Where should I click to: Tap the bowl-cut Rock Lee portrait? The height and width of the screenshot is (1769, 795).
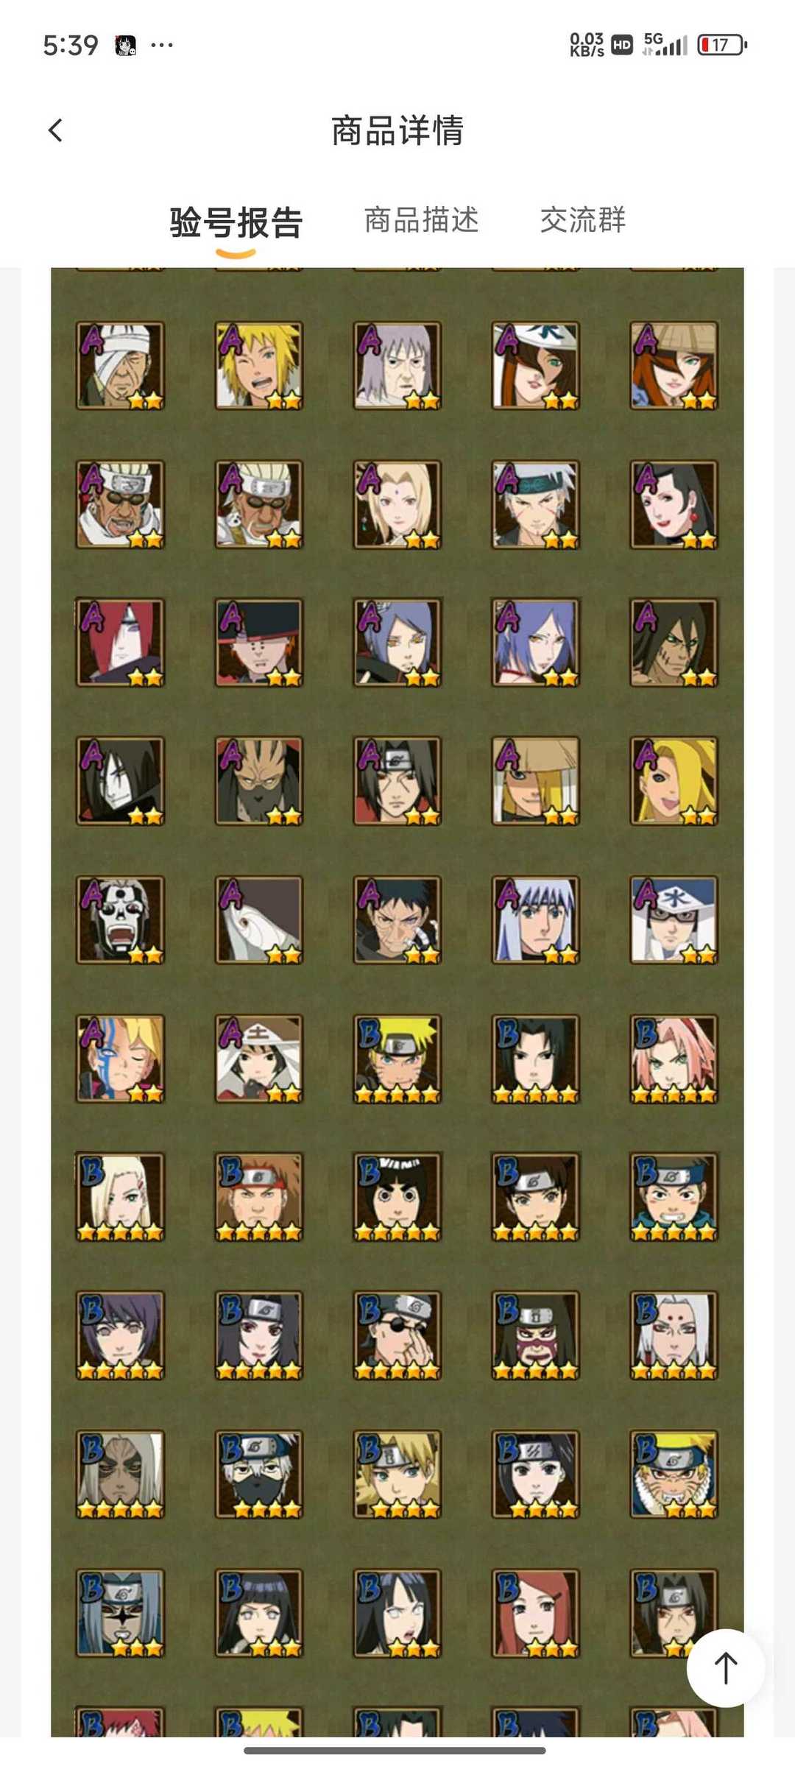(397, 1197)
